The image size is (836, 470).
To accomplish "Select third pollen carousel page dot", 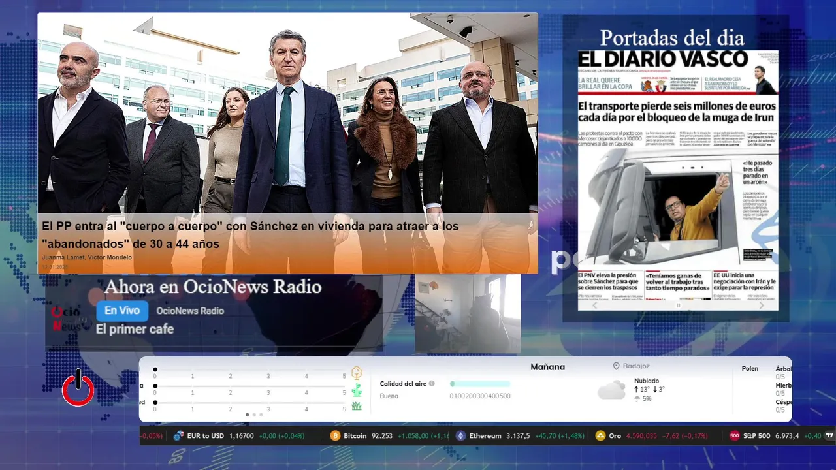I will click(261, 415).
